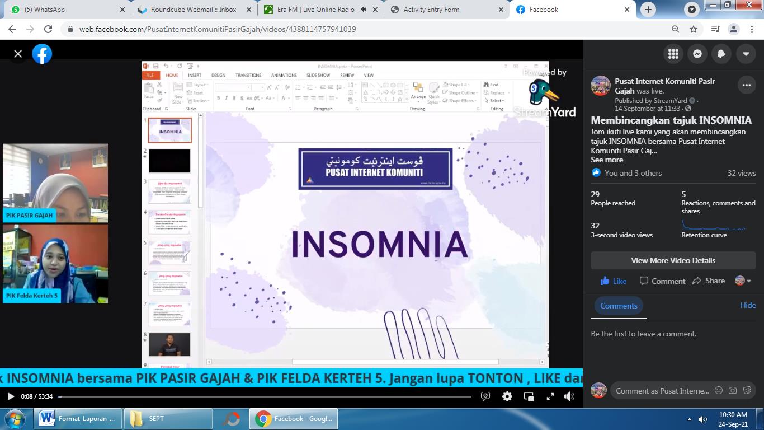
Task: Expand the description with See more
Action: 607,160
